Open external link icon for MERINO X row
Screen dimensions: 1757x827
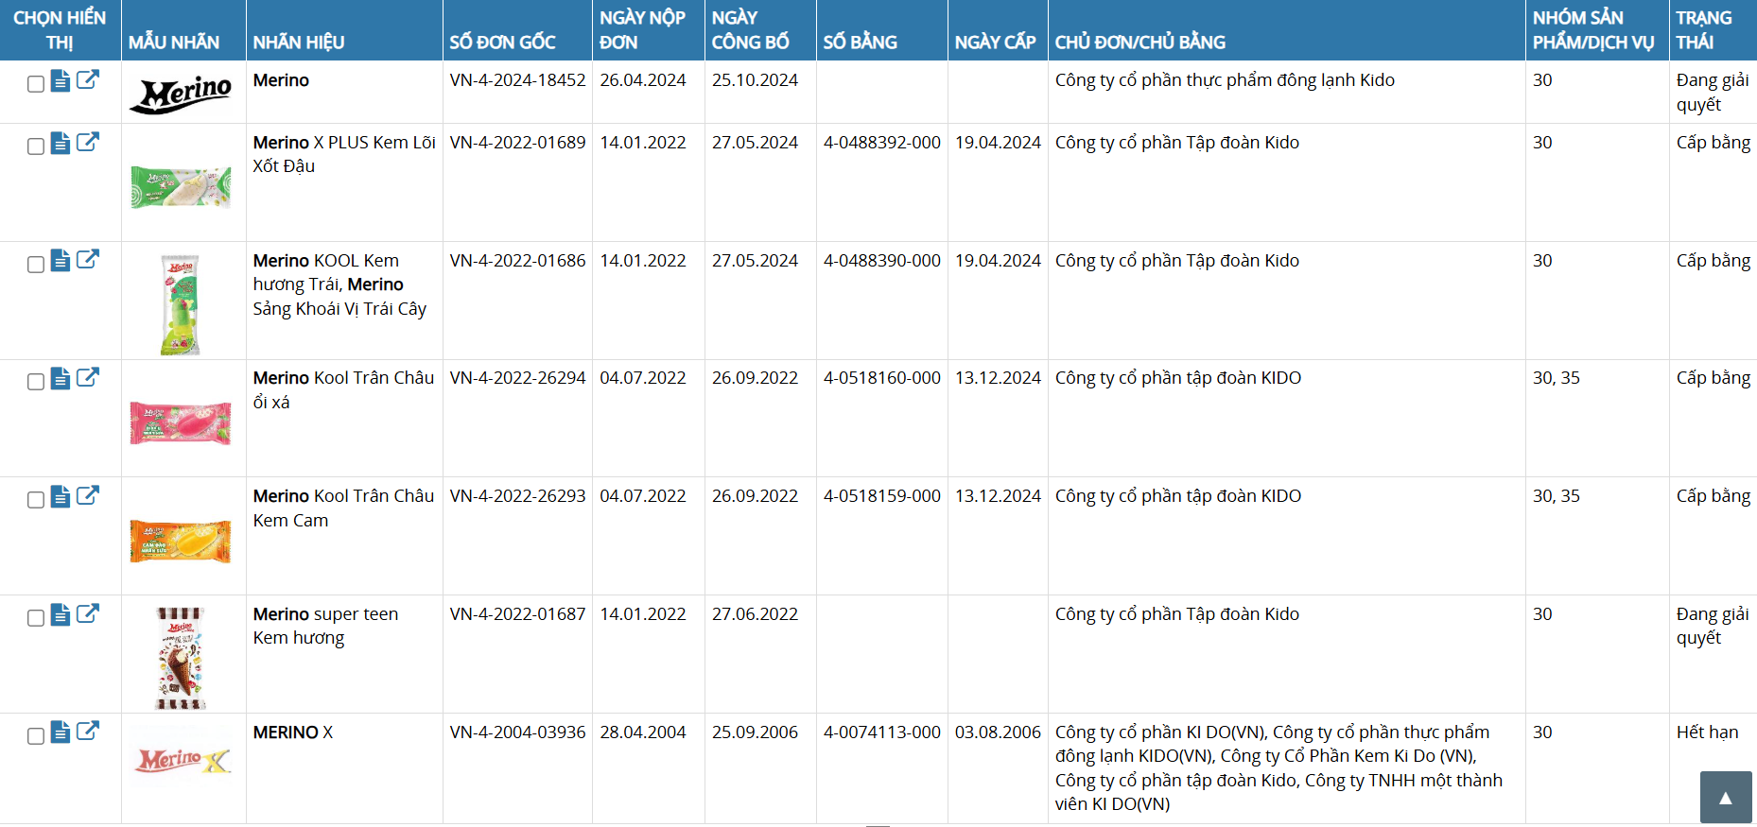(x=88, y=732)
